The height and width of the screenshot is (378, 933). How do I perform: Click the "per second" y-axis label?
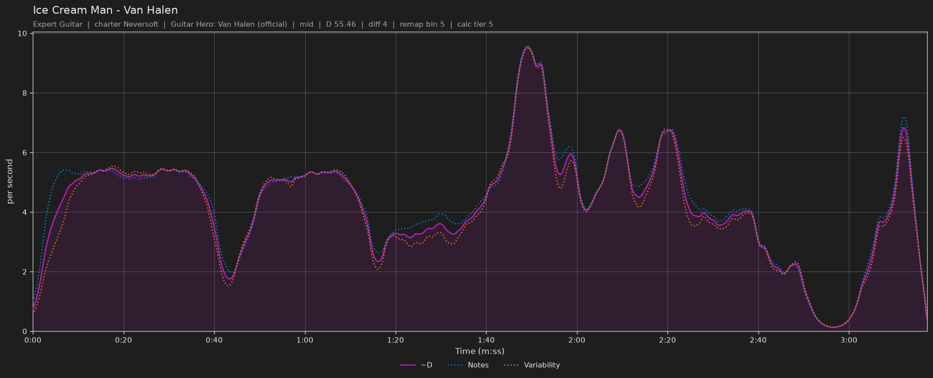click(10, 182)
